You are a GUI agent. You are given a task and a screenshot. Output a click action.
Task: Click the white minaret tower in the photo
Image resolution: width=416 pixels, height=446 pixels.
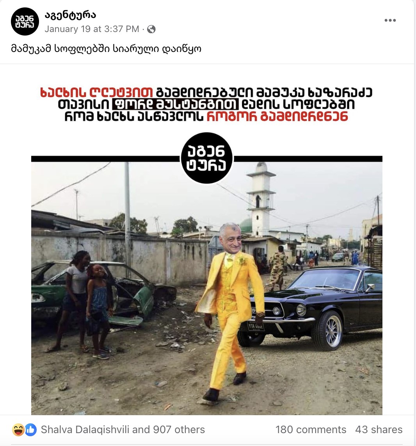[x=261, y=199]
